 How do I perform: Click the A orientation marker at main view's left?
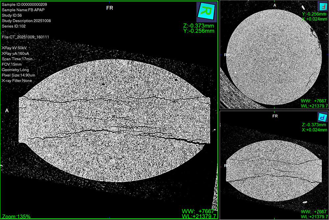click(x=7, y=111)
